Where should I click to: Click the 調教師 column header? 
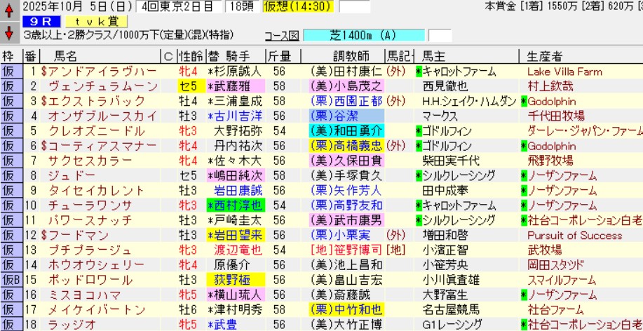coord(346,57)
